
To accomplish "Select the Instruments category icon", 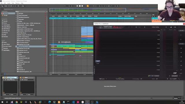I will click(x=3, y=25).
